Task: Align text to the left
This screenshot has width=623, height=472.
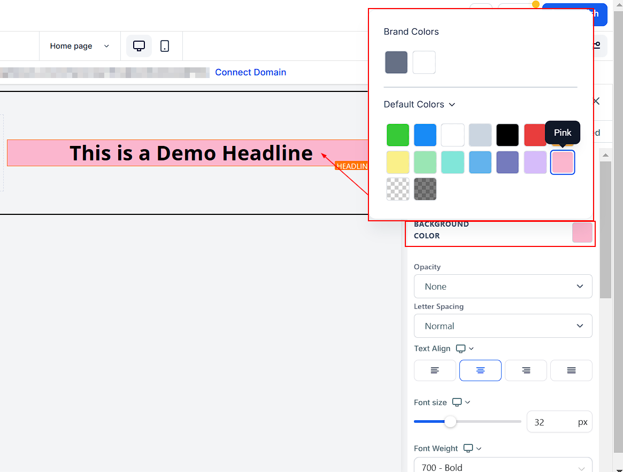Action: point(435,370)
